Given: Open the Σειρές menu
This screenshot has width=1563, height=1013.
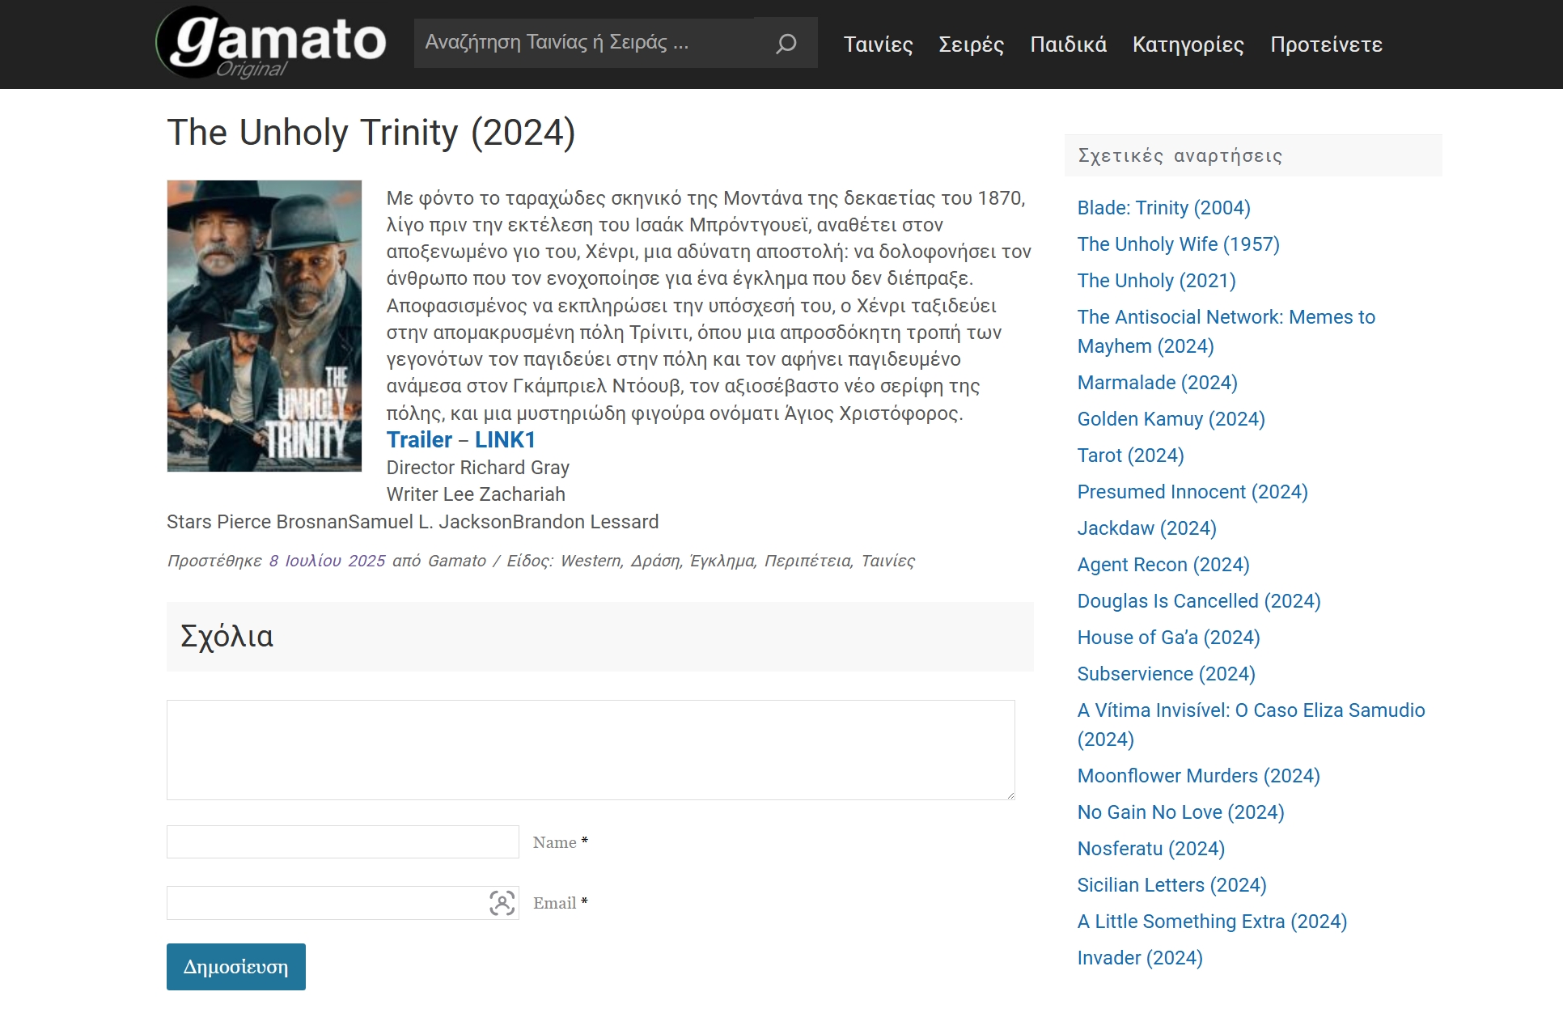Looking at the screenshot, I should [971, 45].
